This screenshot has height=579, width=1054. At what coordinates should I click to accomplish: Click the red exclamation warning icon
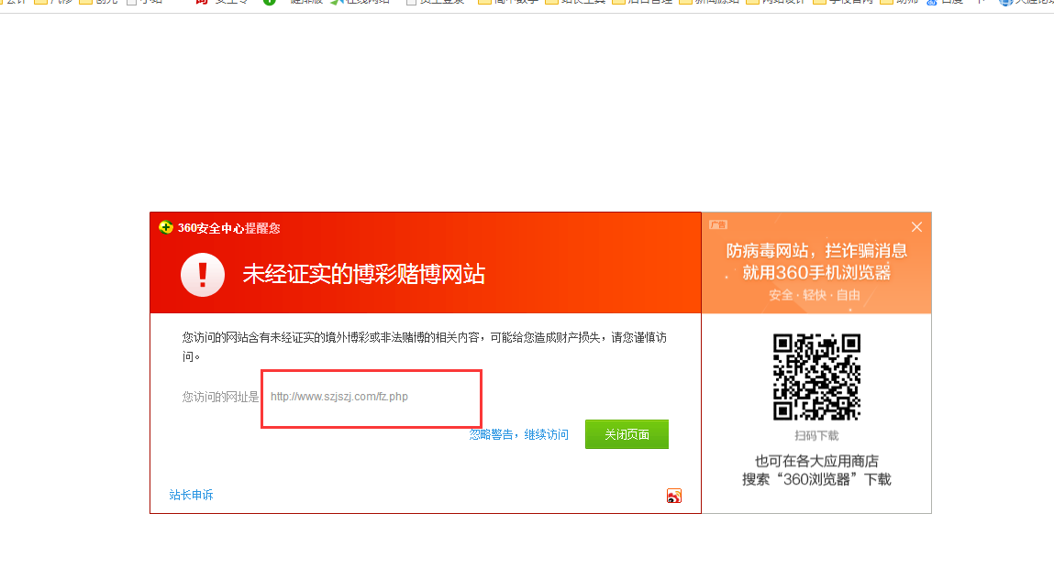202,275
